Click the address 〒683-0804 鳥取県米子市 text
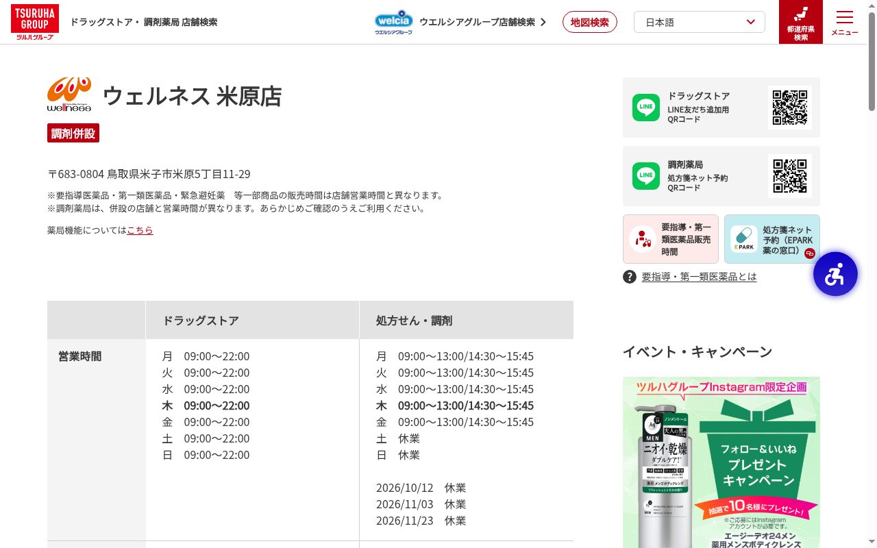This screenshot has height=548, width=877. click(149, 174)
